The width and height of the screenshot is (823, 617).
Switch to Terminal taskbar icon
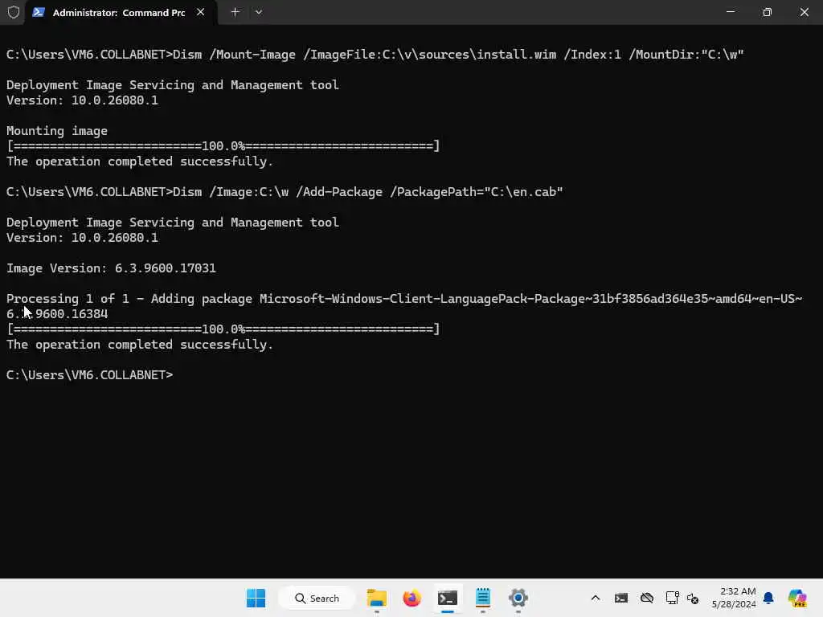(448, 598)
